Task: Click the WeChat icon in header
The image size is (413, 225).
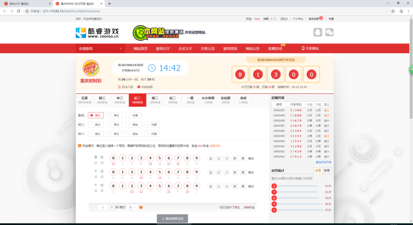Action: point(330,33)
